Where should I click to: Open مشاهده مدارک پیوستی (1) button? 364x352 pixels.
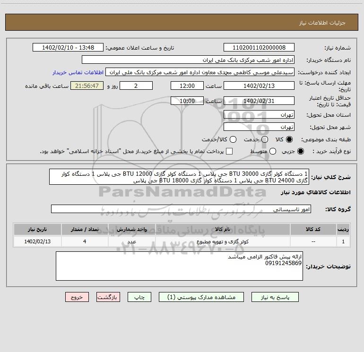[201, 297]
